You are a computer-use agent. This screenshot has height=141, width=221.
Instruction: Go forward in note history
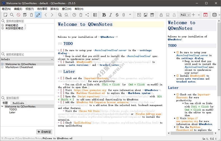pos(52,15)
